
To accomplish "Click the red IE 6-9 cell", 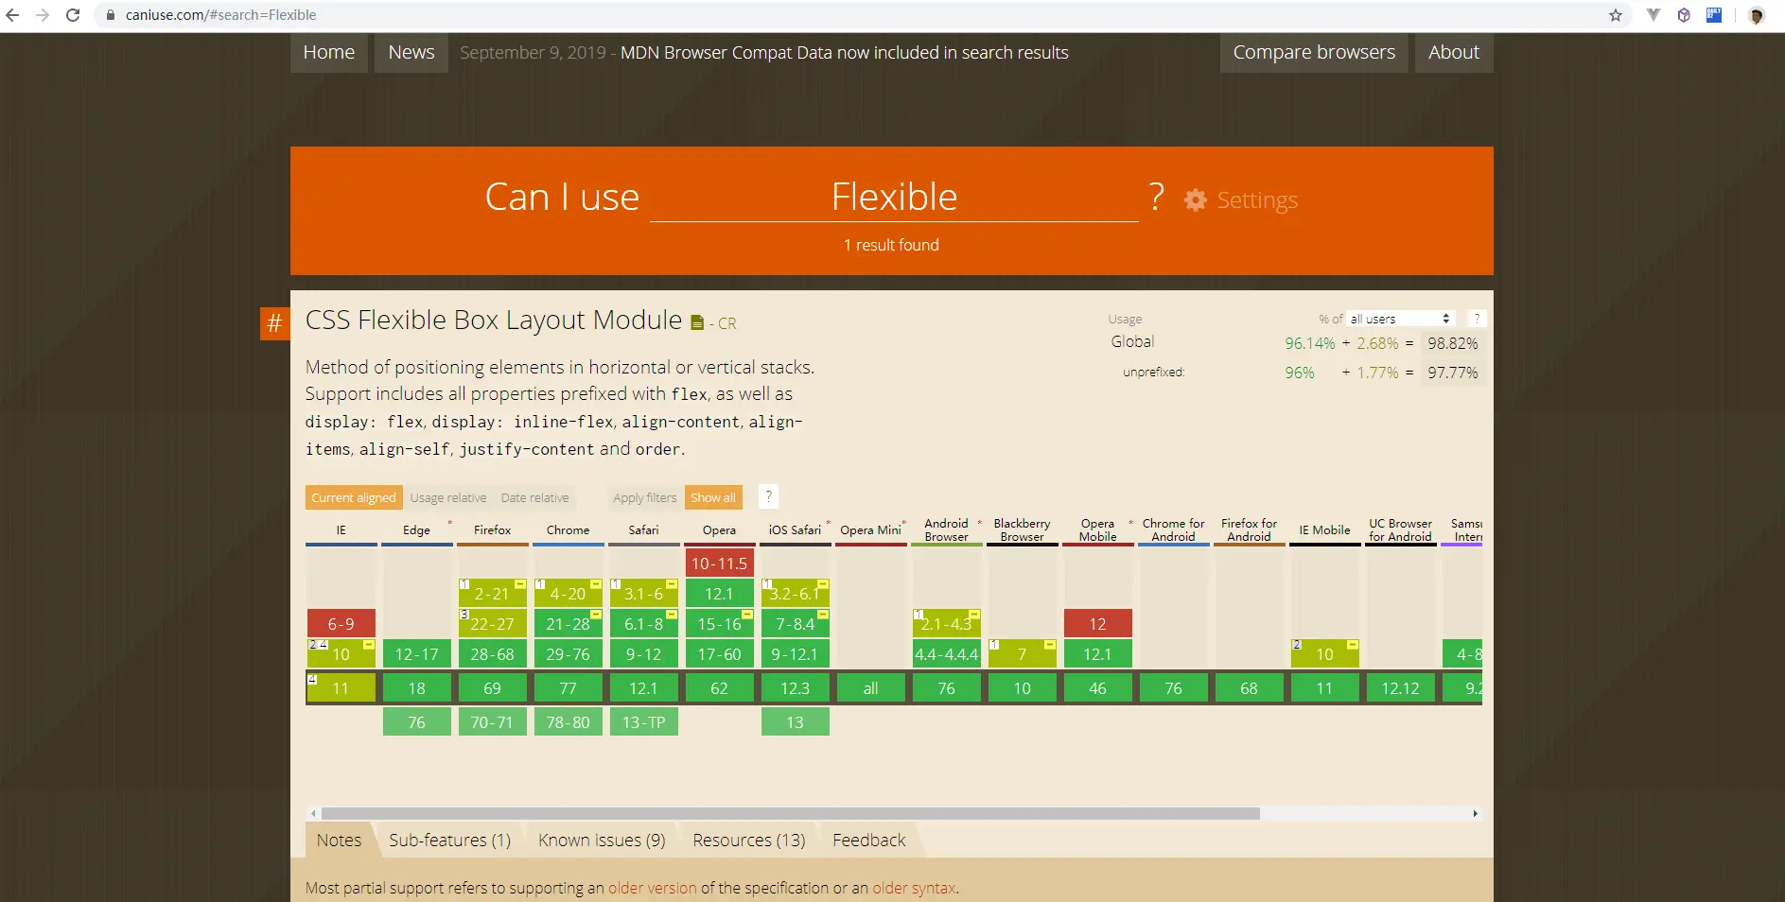I will pyautogui.click(x=341, y=624).
